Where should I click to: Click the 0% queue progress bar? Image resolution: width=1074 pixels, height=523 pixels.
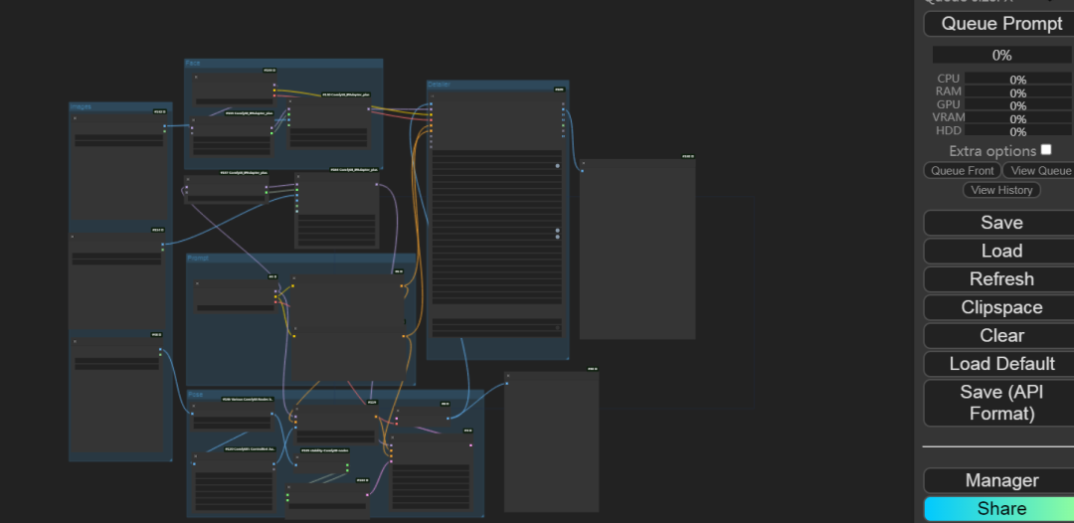1002,55
